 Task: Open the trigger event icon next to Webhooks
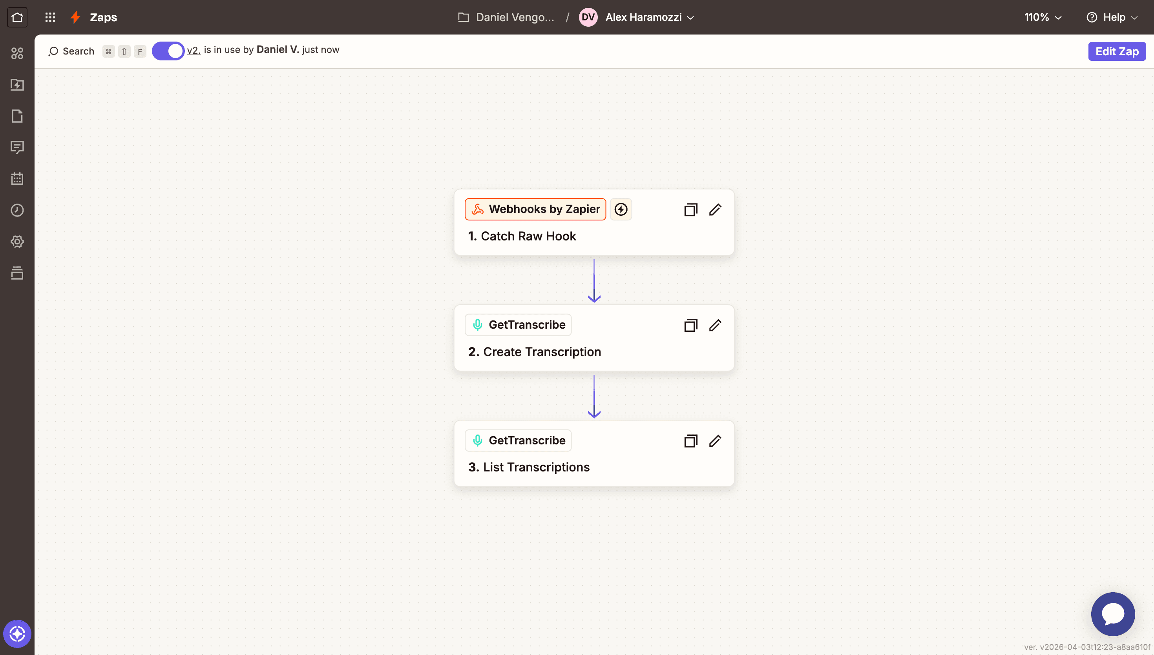(x=621, y=209)
